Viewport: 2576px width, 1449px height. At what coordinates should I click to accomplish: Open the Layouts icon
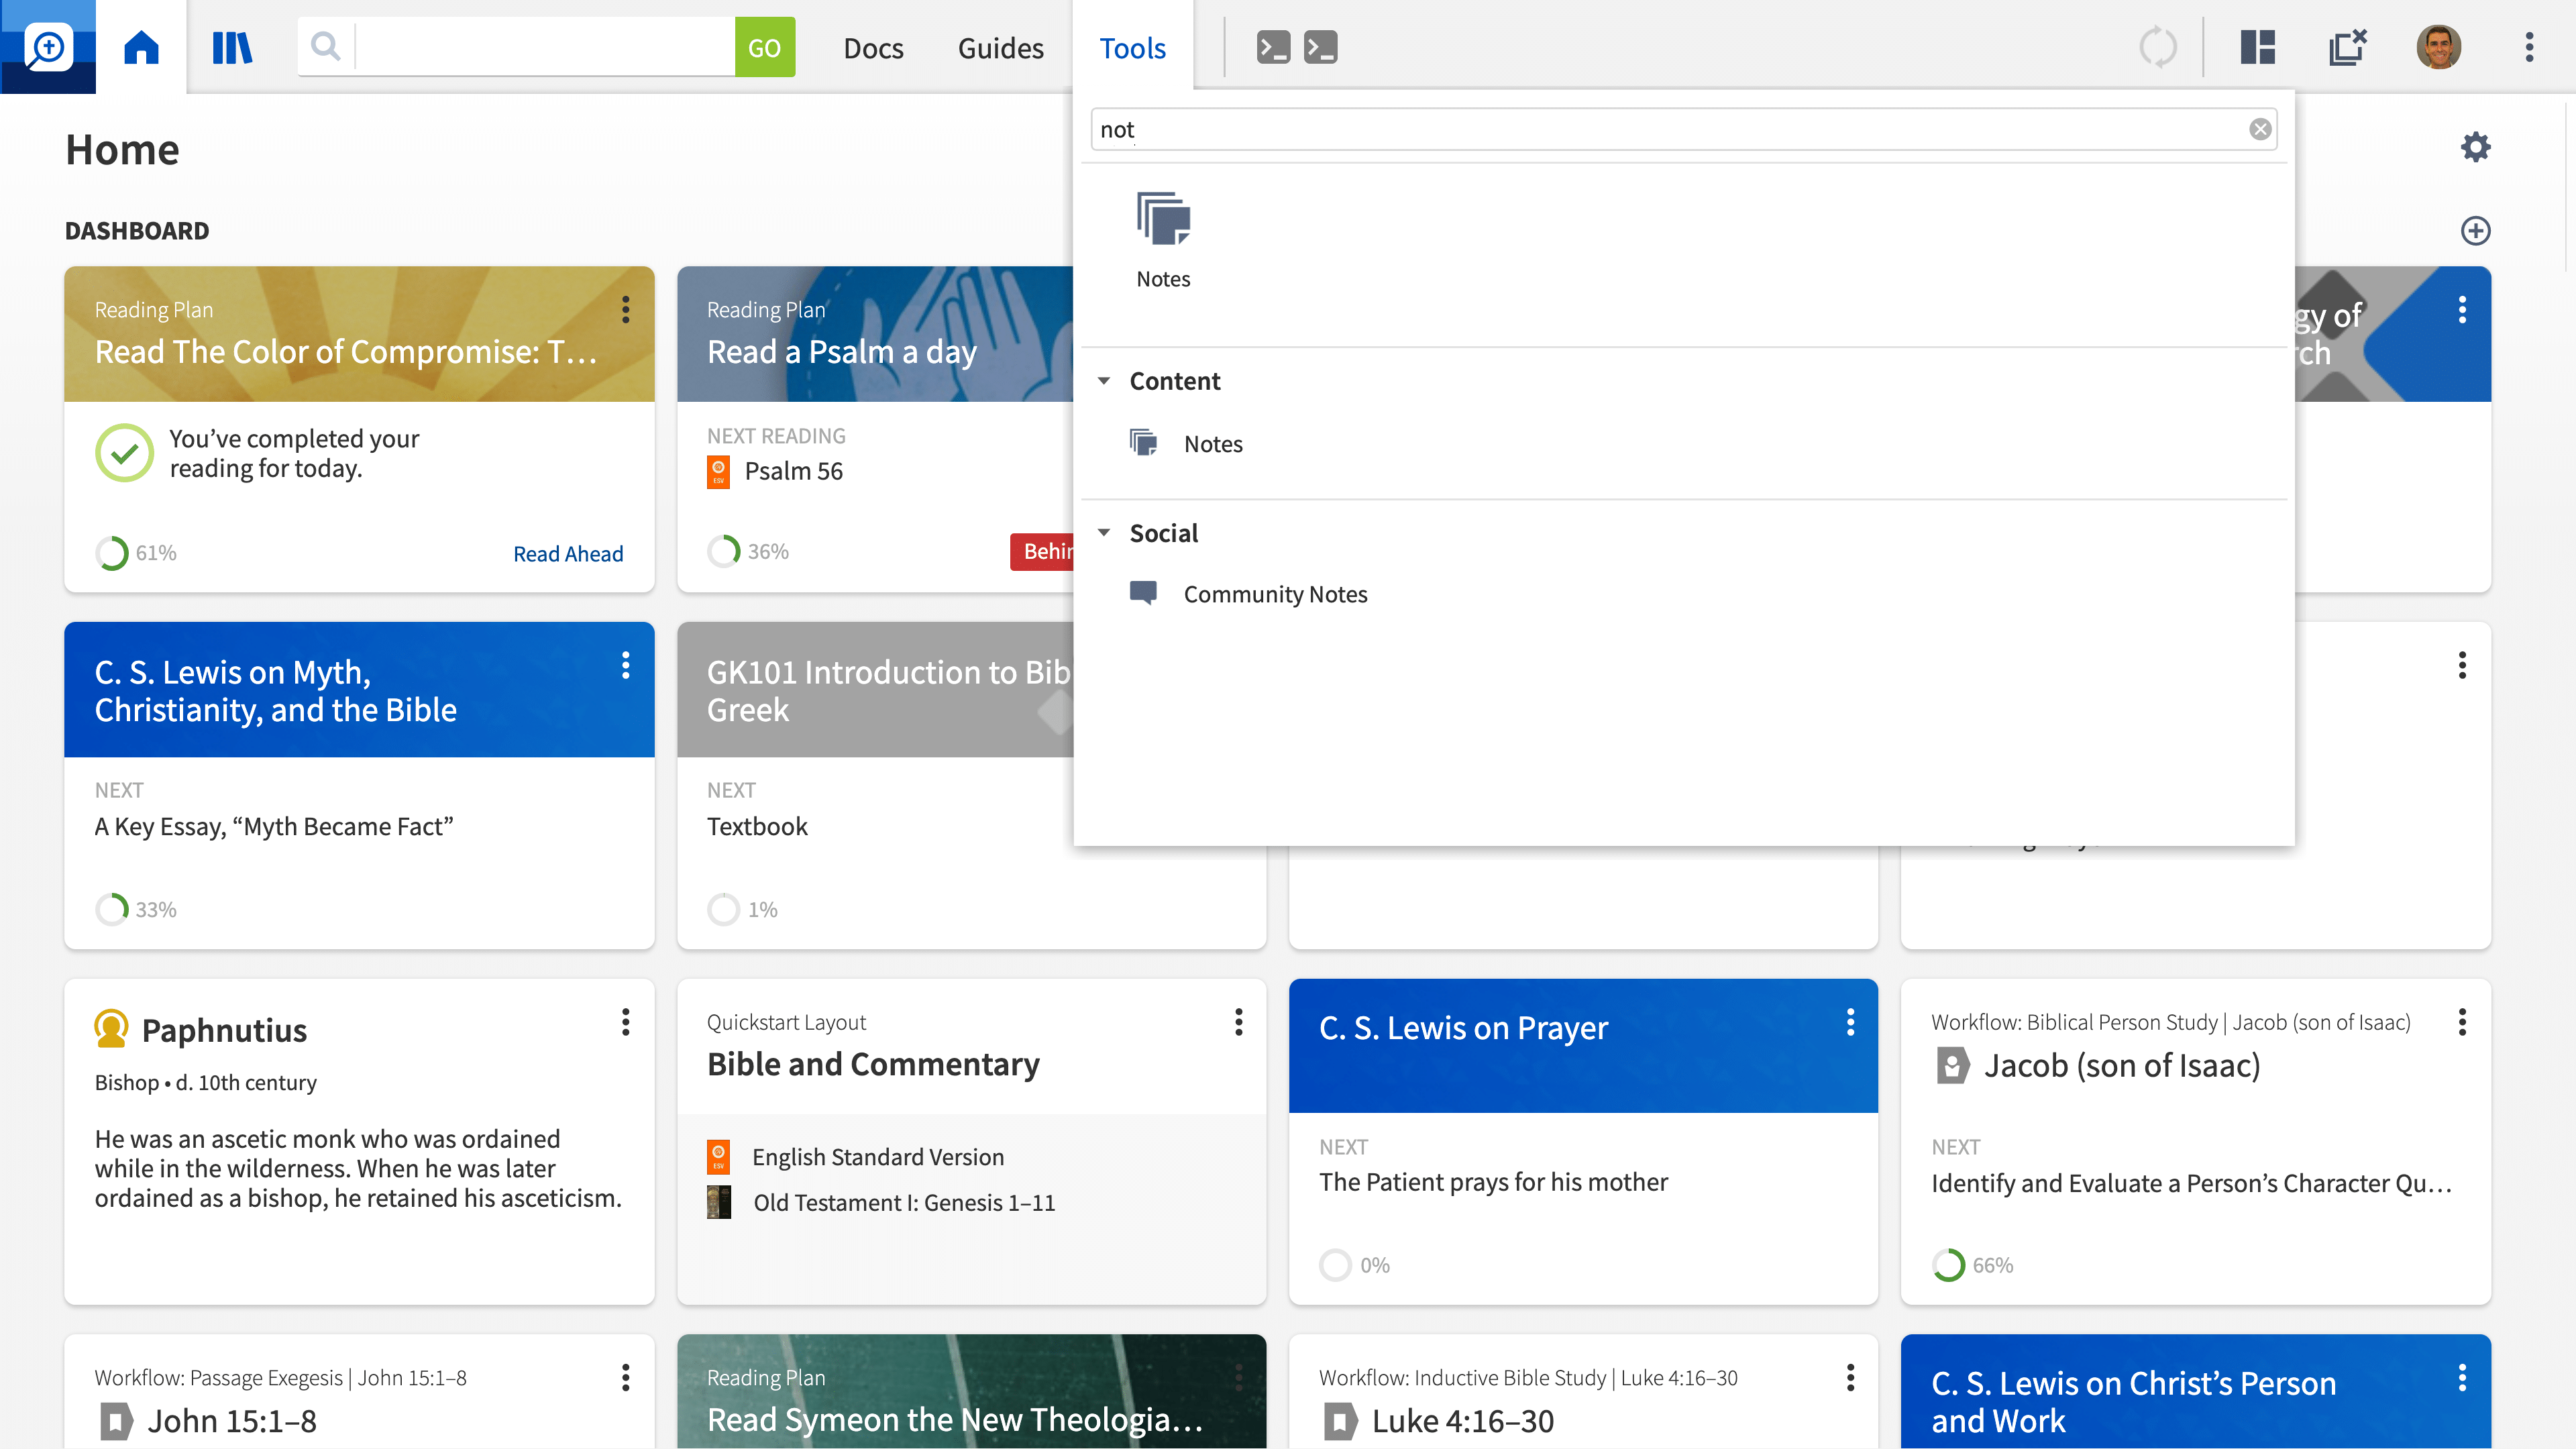coord(2257,47)
